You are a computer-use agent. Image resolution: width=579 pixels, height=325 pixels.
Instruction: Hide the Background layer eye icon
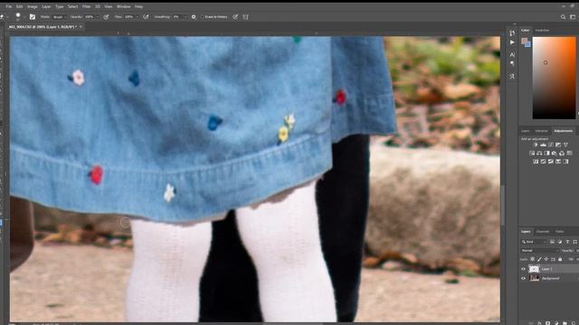[x=523, y=279]
